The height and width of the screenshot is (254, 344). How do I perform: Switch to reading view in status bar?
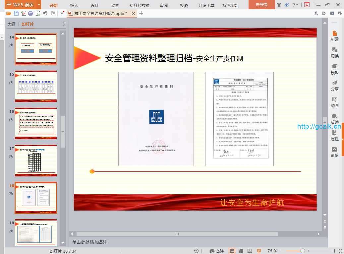tap(250, 251)
